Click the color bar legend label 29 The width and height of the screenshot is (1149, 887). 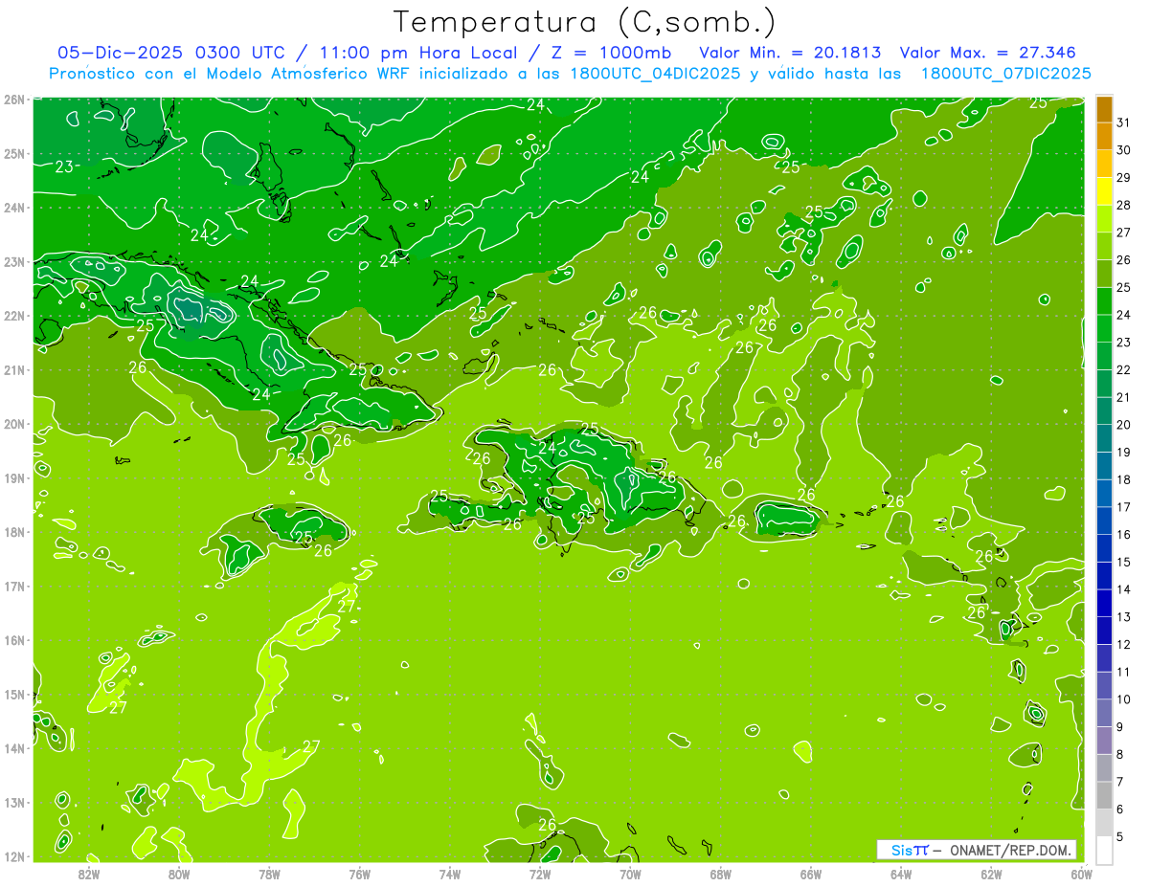click(x=1124, y=178)
